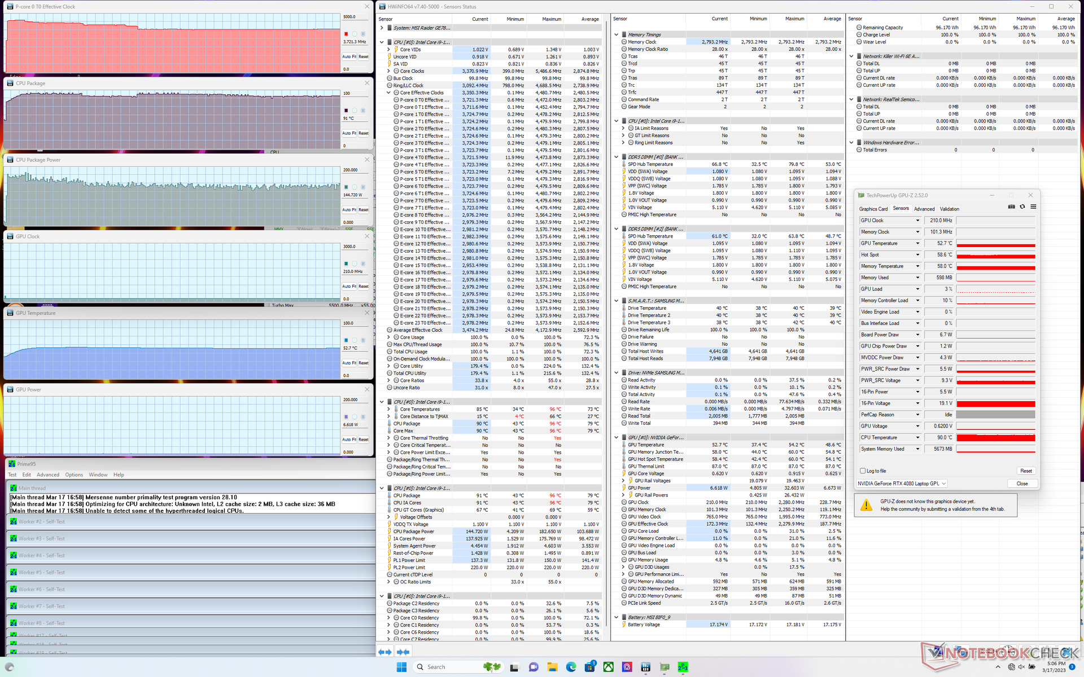Open Prime95 Advanced menu

click(x=48, y=475)
